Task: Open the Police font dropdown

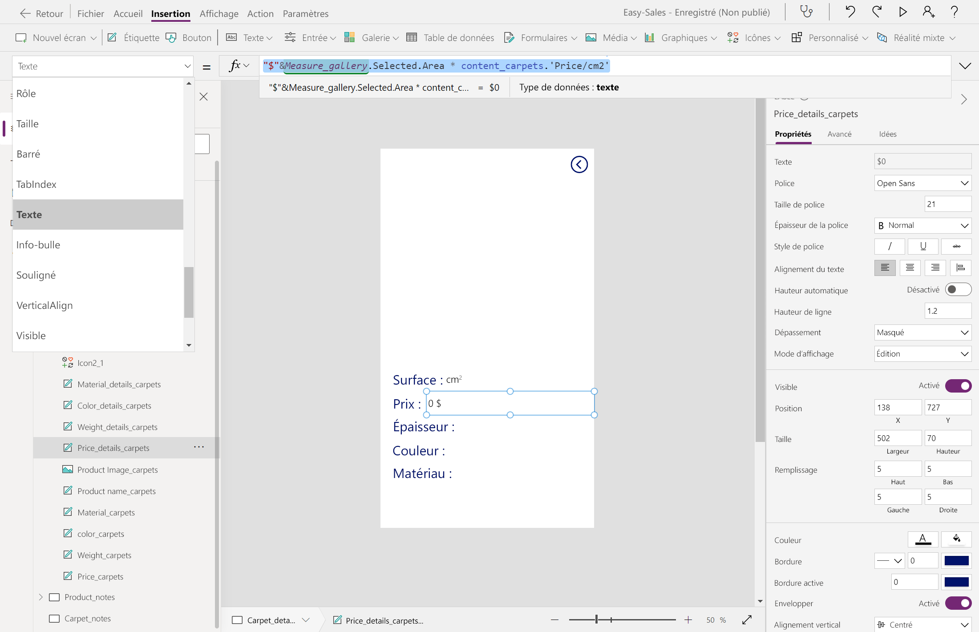Action: [922, 183]
